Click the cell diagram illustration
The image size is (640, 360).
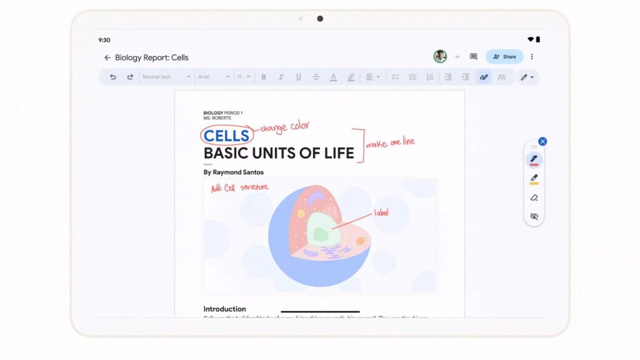[320, 236]
